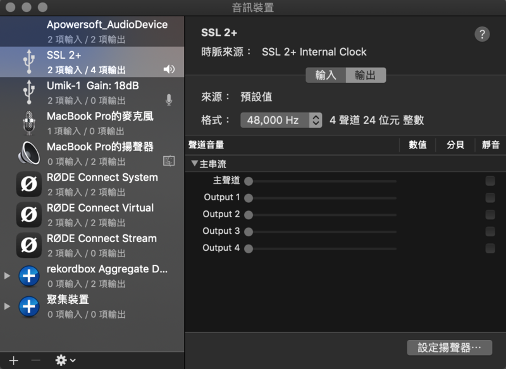This screenshot has width=506, height=369.
Task: Expand the 聚集裝置 disclosure triangle
Action: (x=8, y=306)
